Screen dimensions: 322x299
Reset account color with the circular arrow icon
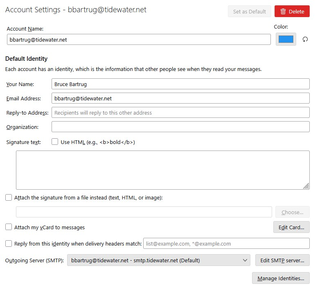coord(305,39)
